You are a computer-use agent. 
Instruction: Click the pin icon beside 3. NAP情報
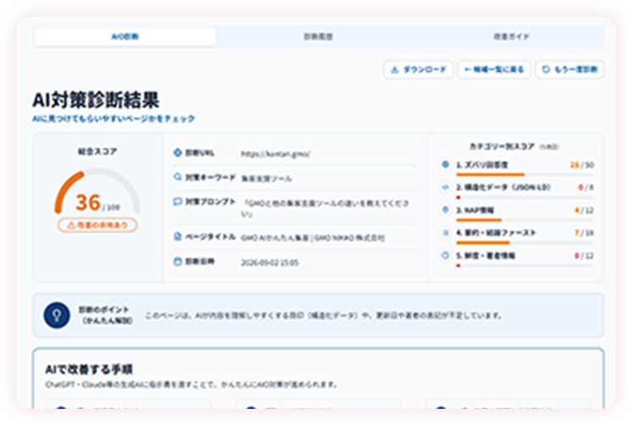pyautogui.click(x=446, y=210)
